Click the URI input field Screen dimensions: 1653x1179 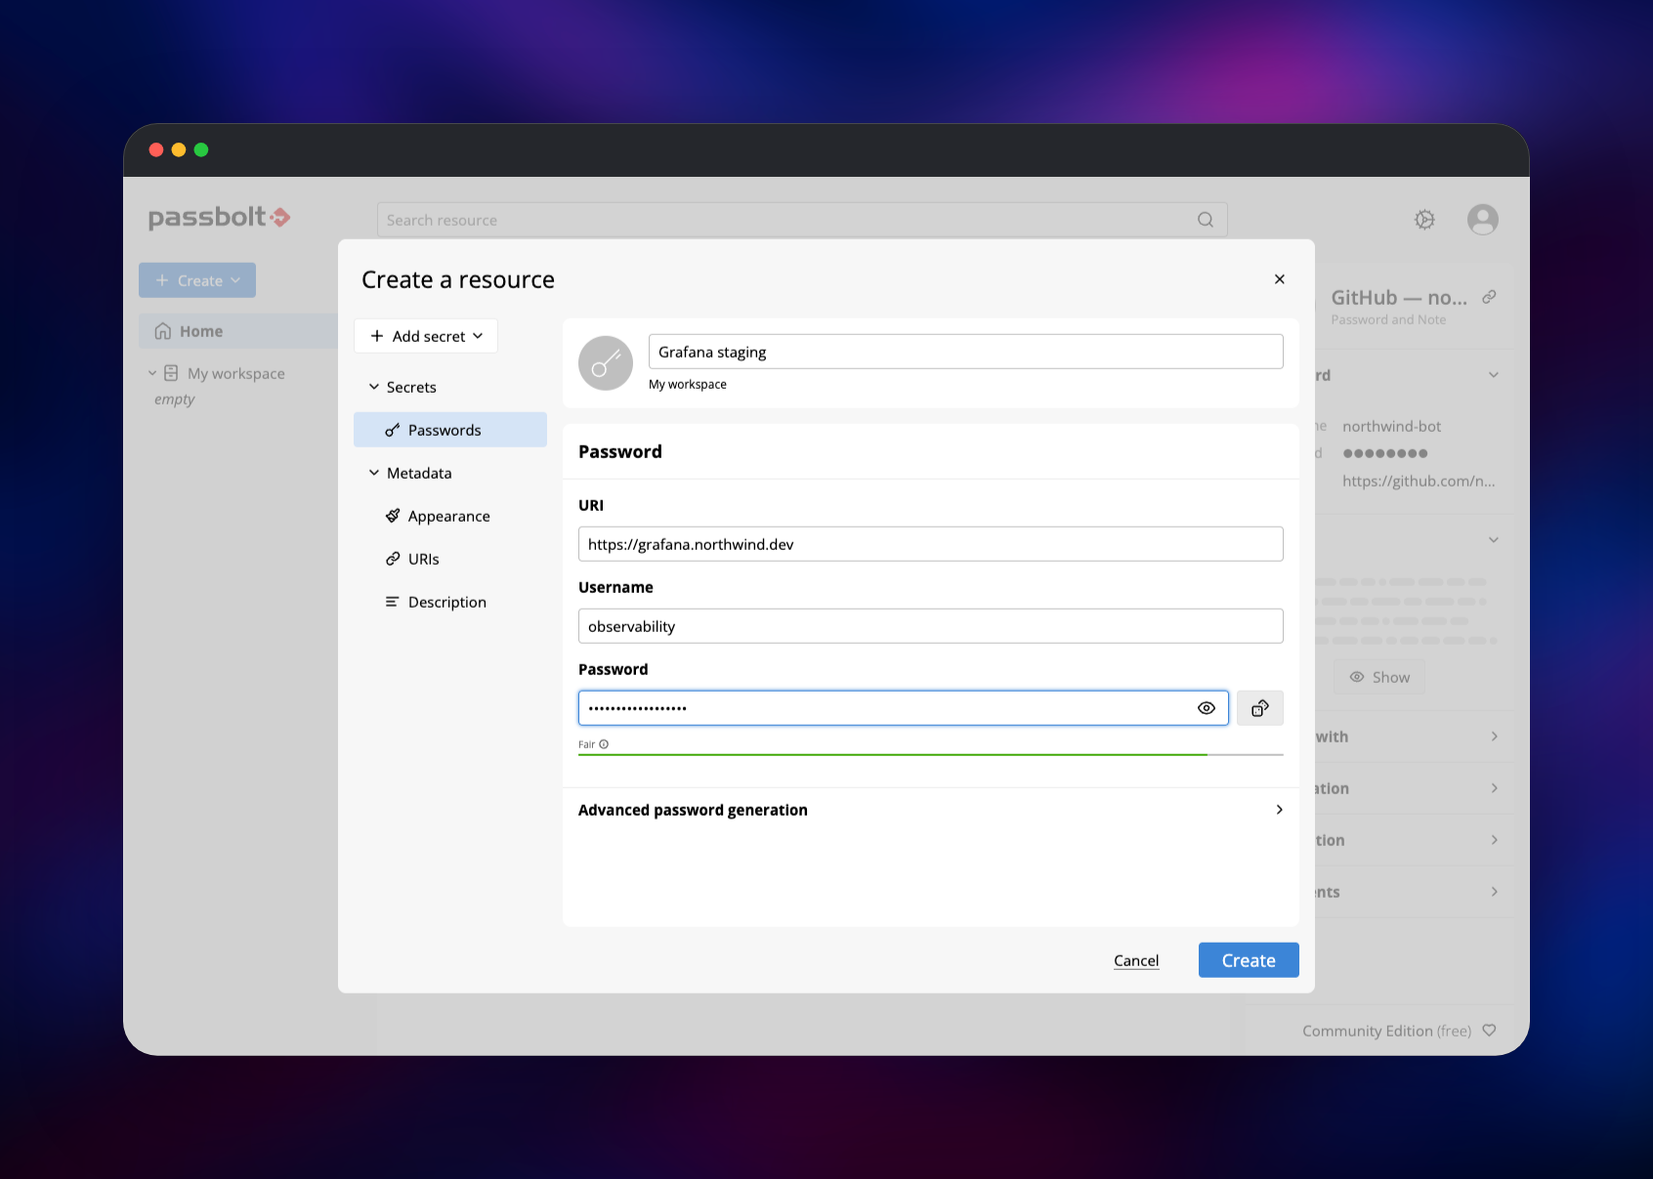930,544
